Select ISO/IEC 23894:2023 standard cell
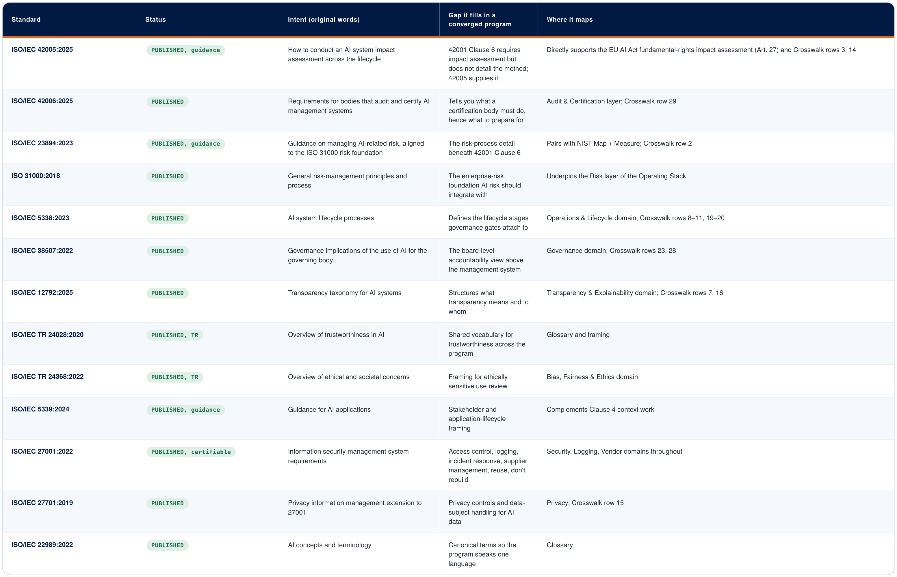 [42, 143]
